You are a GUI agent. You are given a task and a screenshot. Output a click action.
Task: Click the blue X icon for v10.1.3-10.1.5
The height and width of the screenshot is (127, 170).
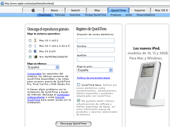tap(35, 46)
